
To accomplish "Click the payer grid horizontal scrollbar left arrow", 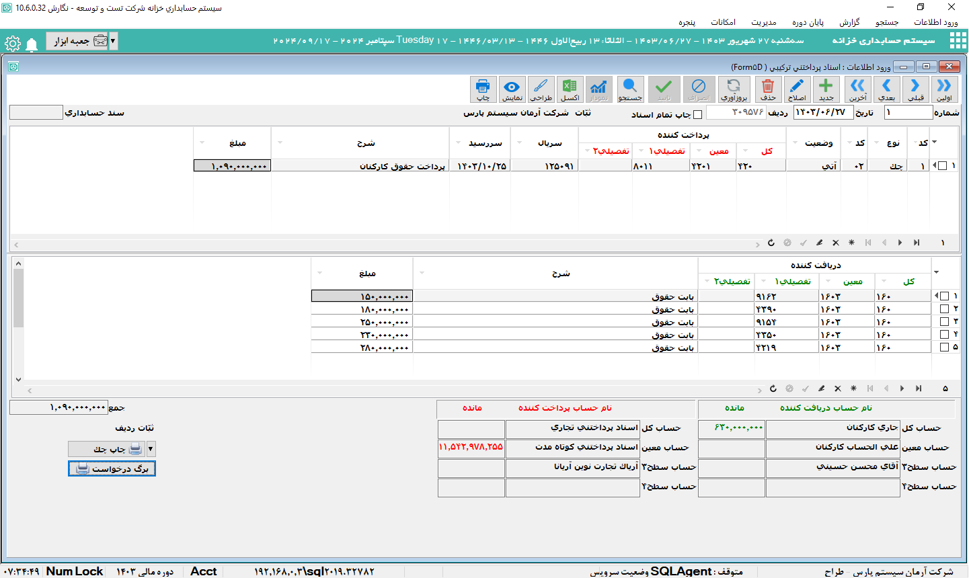I will pos(16,245).
